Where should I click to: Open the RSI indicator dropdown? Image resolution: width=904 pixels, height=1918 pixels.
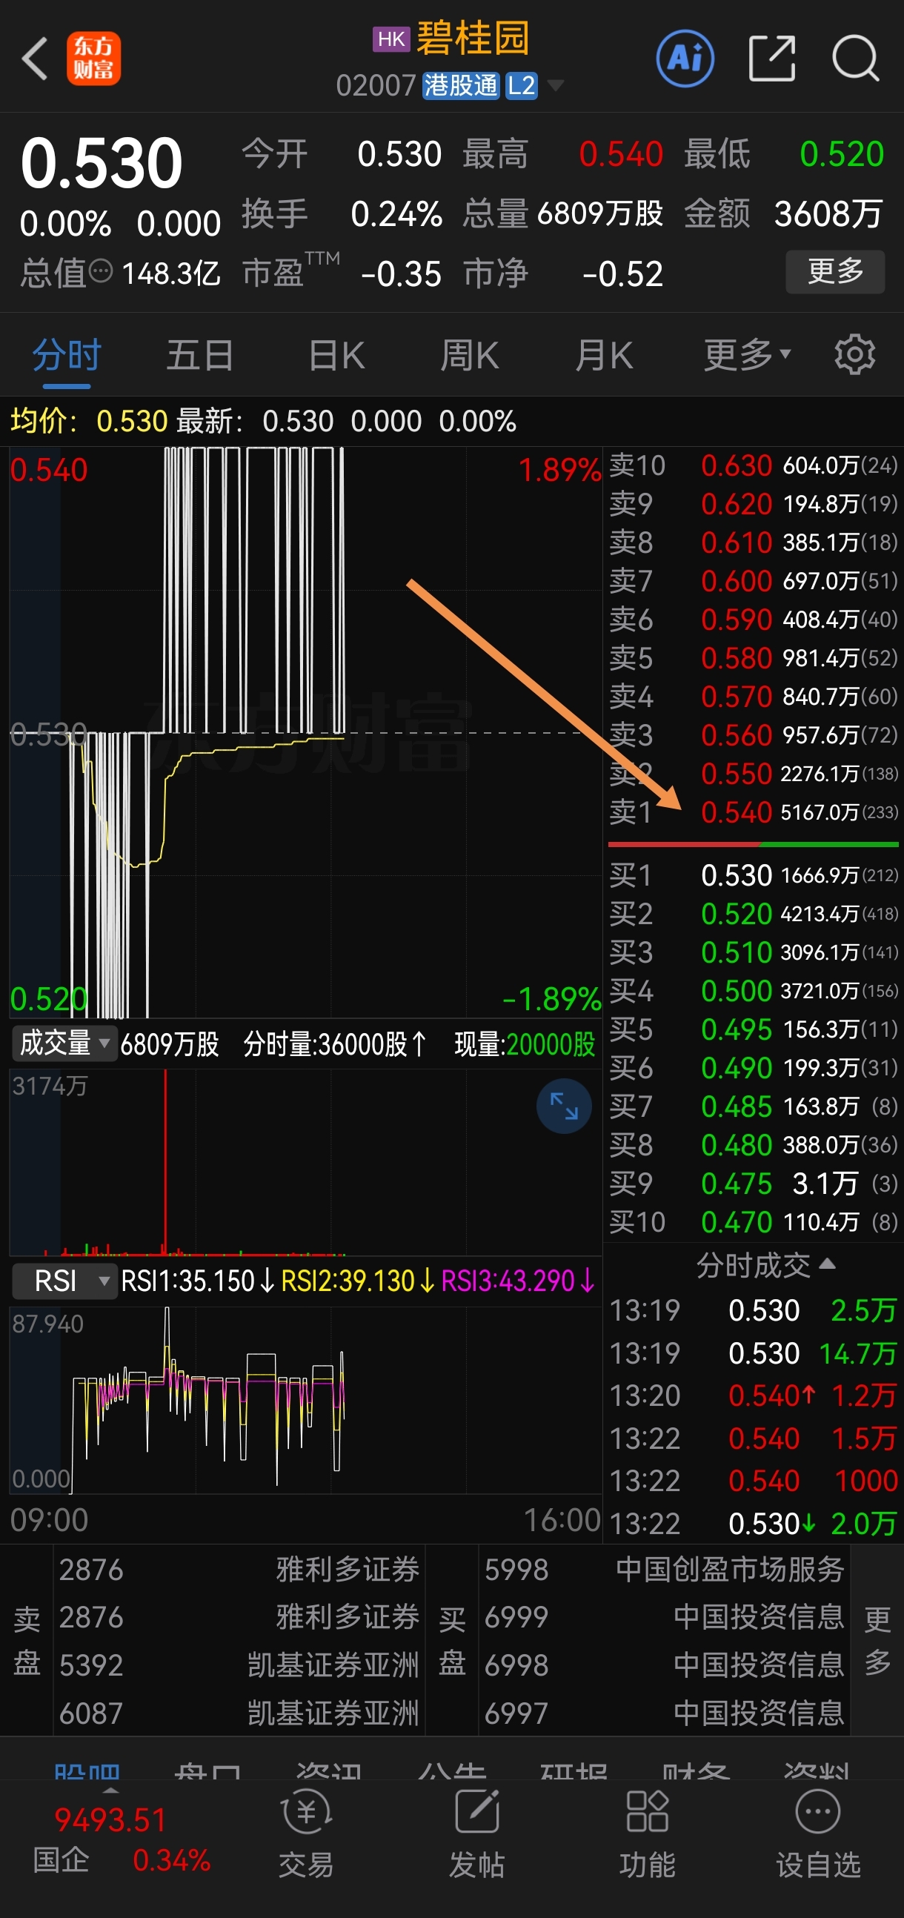point(64,1281)
